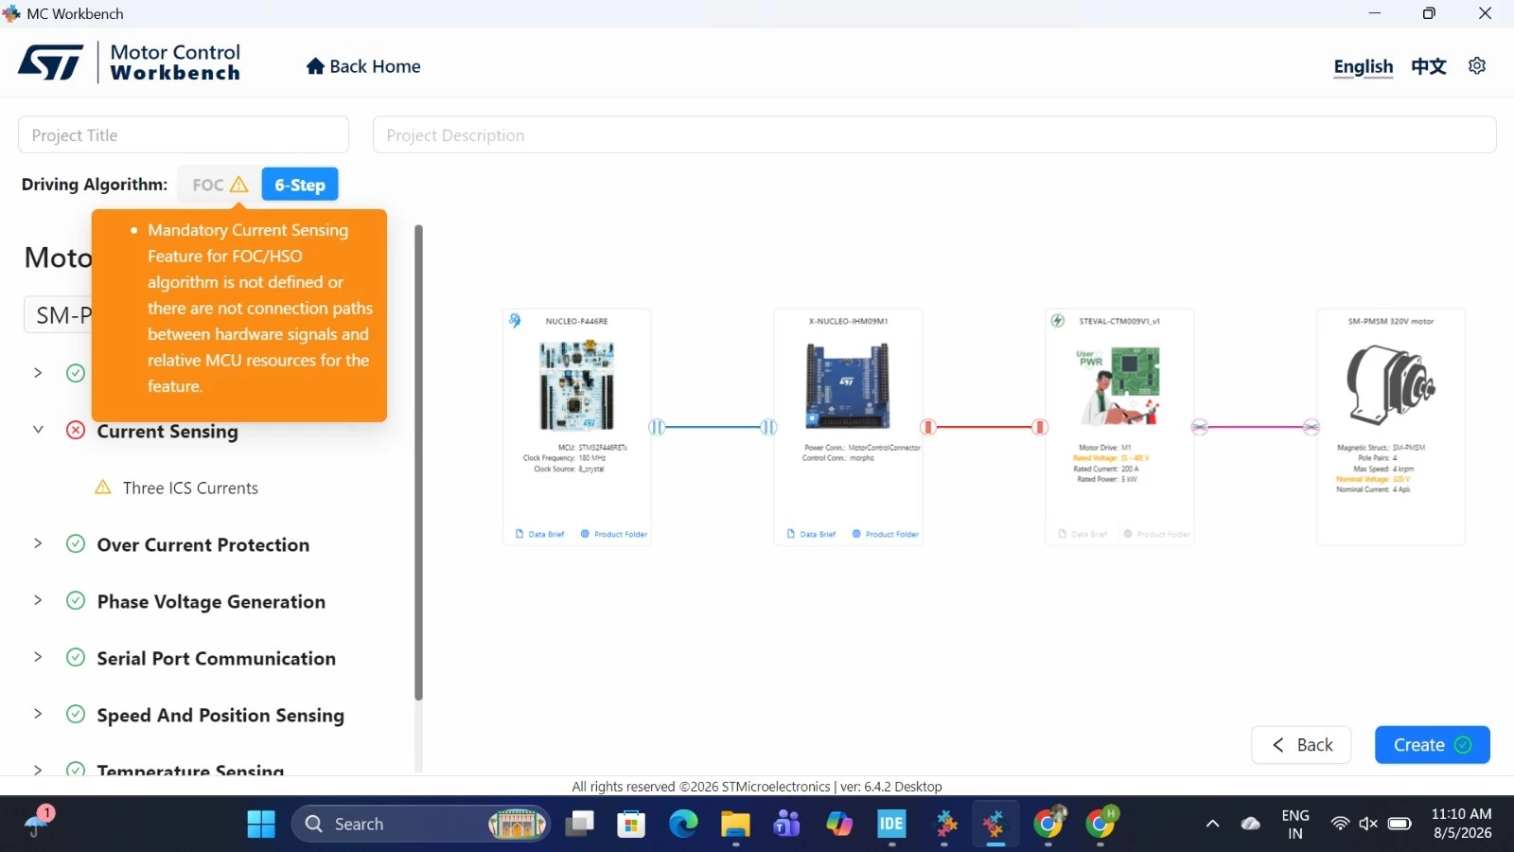Screen dimensions: 1514x852
Task: Open the NUCLEO-F446RE Data Brief link
Action: 540,534
